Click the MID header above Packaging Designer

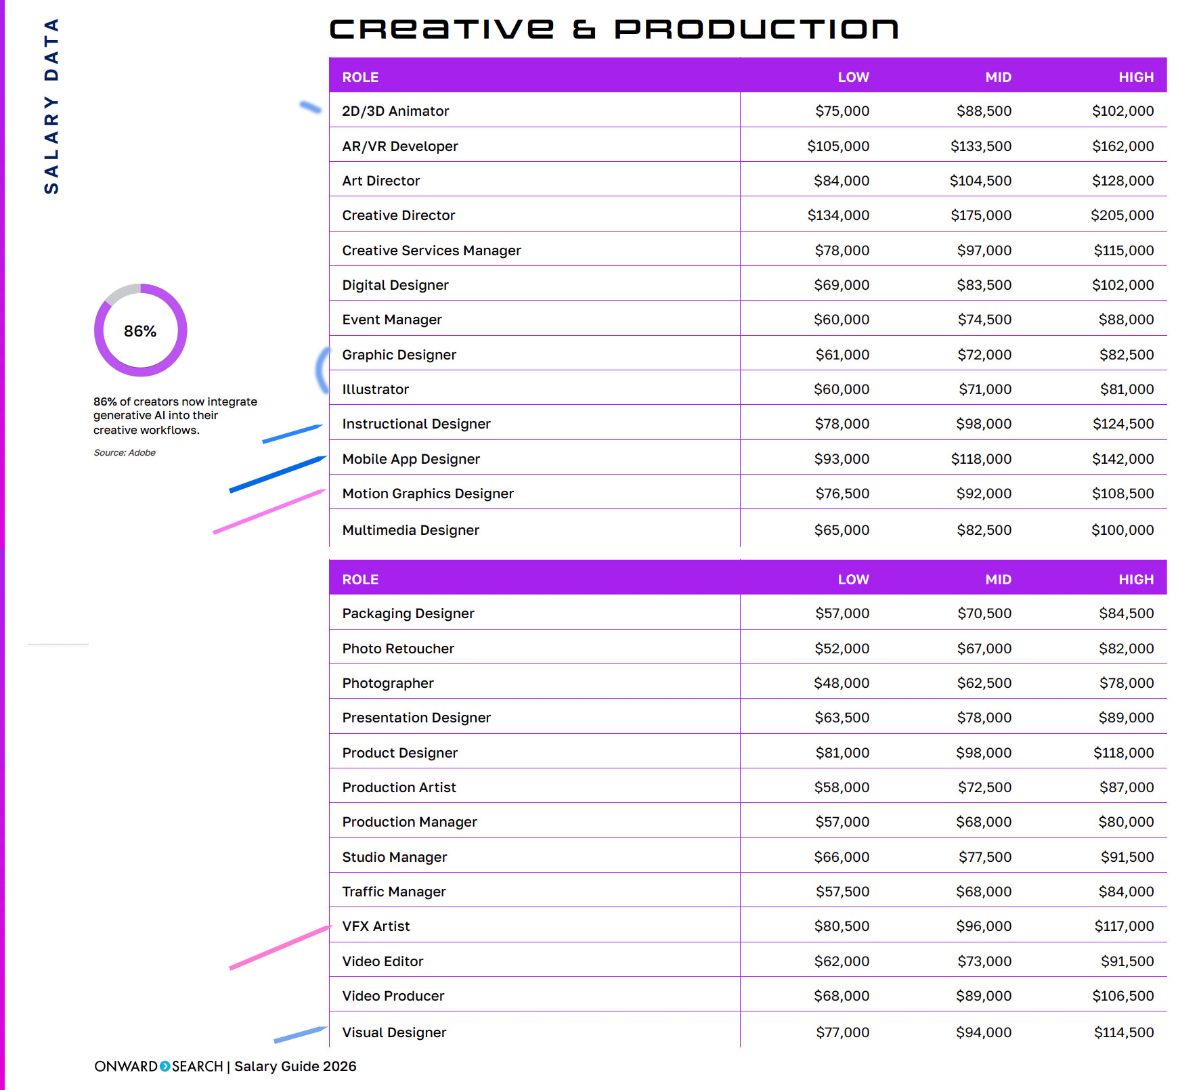[998, 580]
